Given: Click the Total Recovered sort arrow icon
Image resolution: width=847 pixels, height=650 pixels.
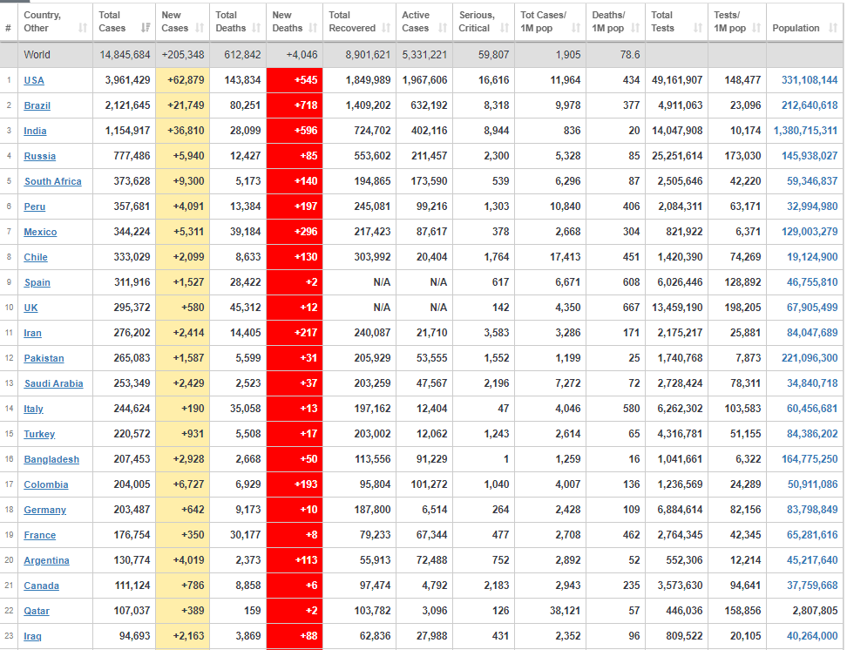Looking at the screenshot, I should point(386,28).
